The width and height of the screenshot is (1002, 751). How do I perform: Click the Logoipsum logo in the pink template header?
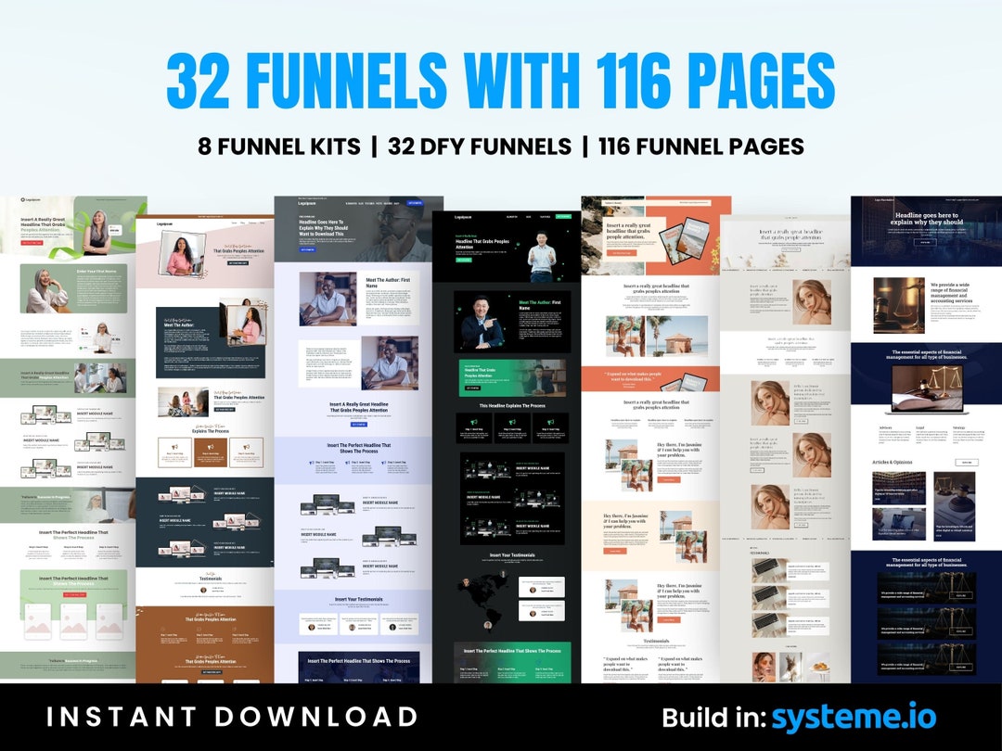click(x=165, y=223)
